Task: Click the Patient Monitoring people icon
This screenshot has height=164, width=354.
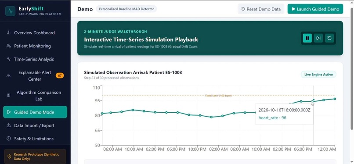Action: point(9,46)
